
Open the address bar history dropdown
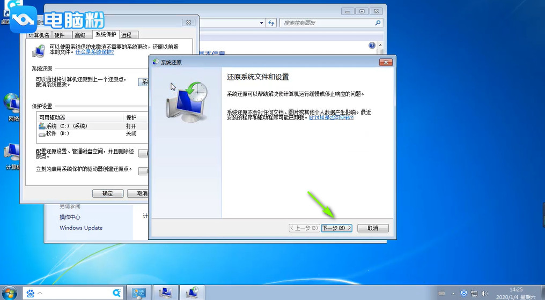pyautogui.click(x=261, y=23)
